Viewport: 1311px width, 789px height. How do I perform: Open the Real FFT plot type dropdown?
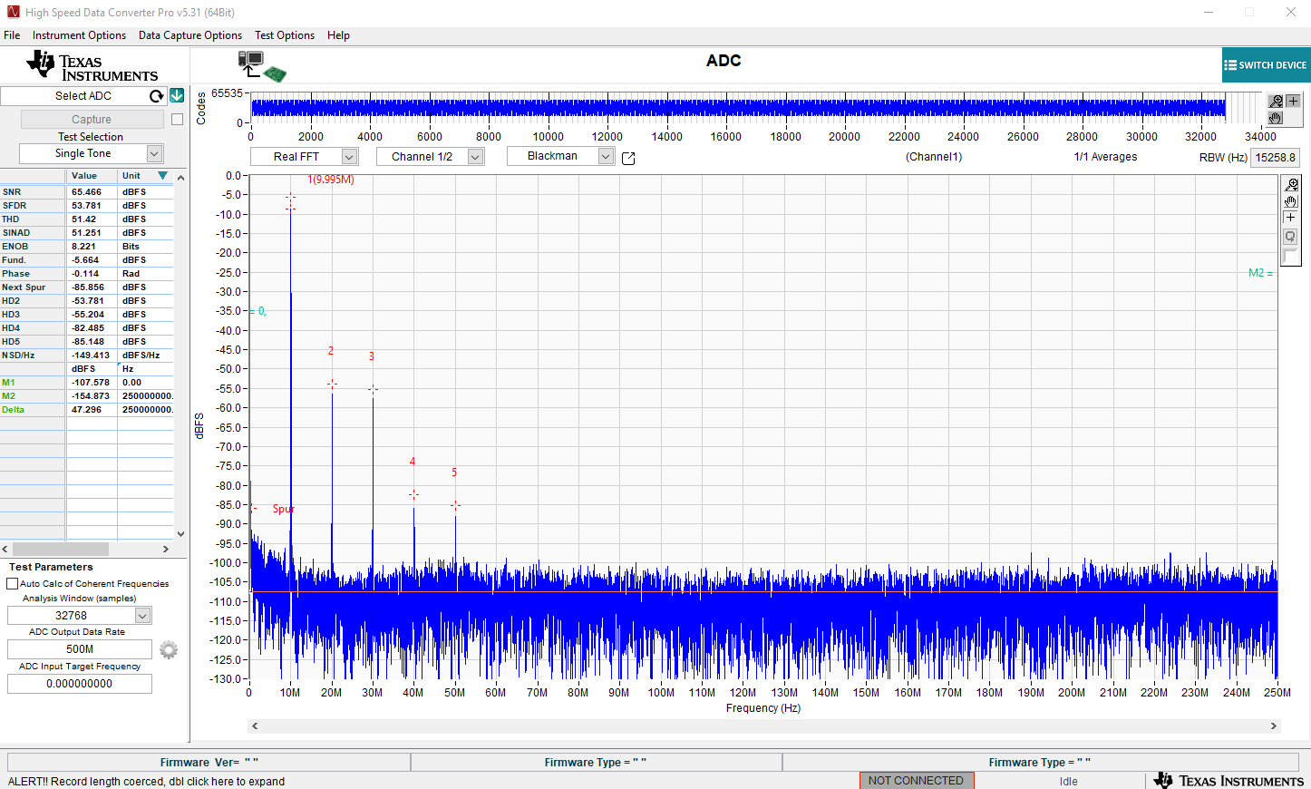point(348,157)
